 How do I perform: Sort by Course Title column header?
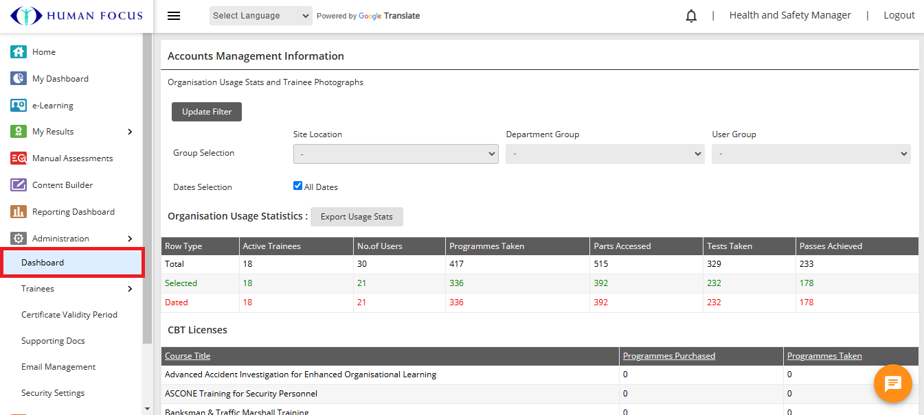(188, 356)
